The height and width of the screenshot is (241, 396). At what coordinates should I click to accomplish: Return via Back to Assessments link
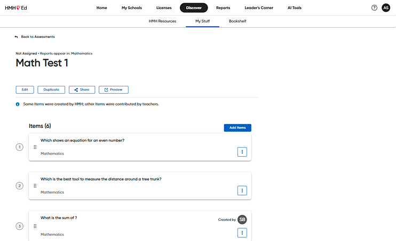click(x=38, y=37)
